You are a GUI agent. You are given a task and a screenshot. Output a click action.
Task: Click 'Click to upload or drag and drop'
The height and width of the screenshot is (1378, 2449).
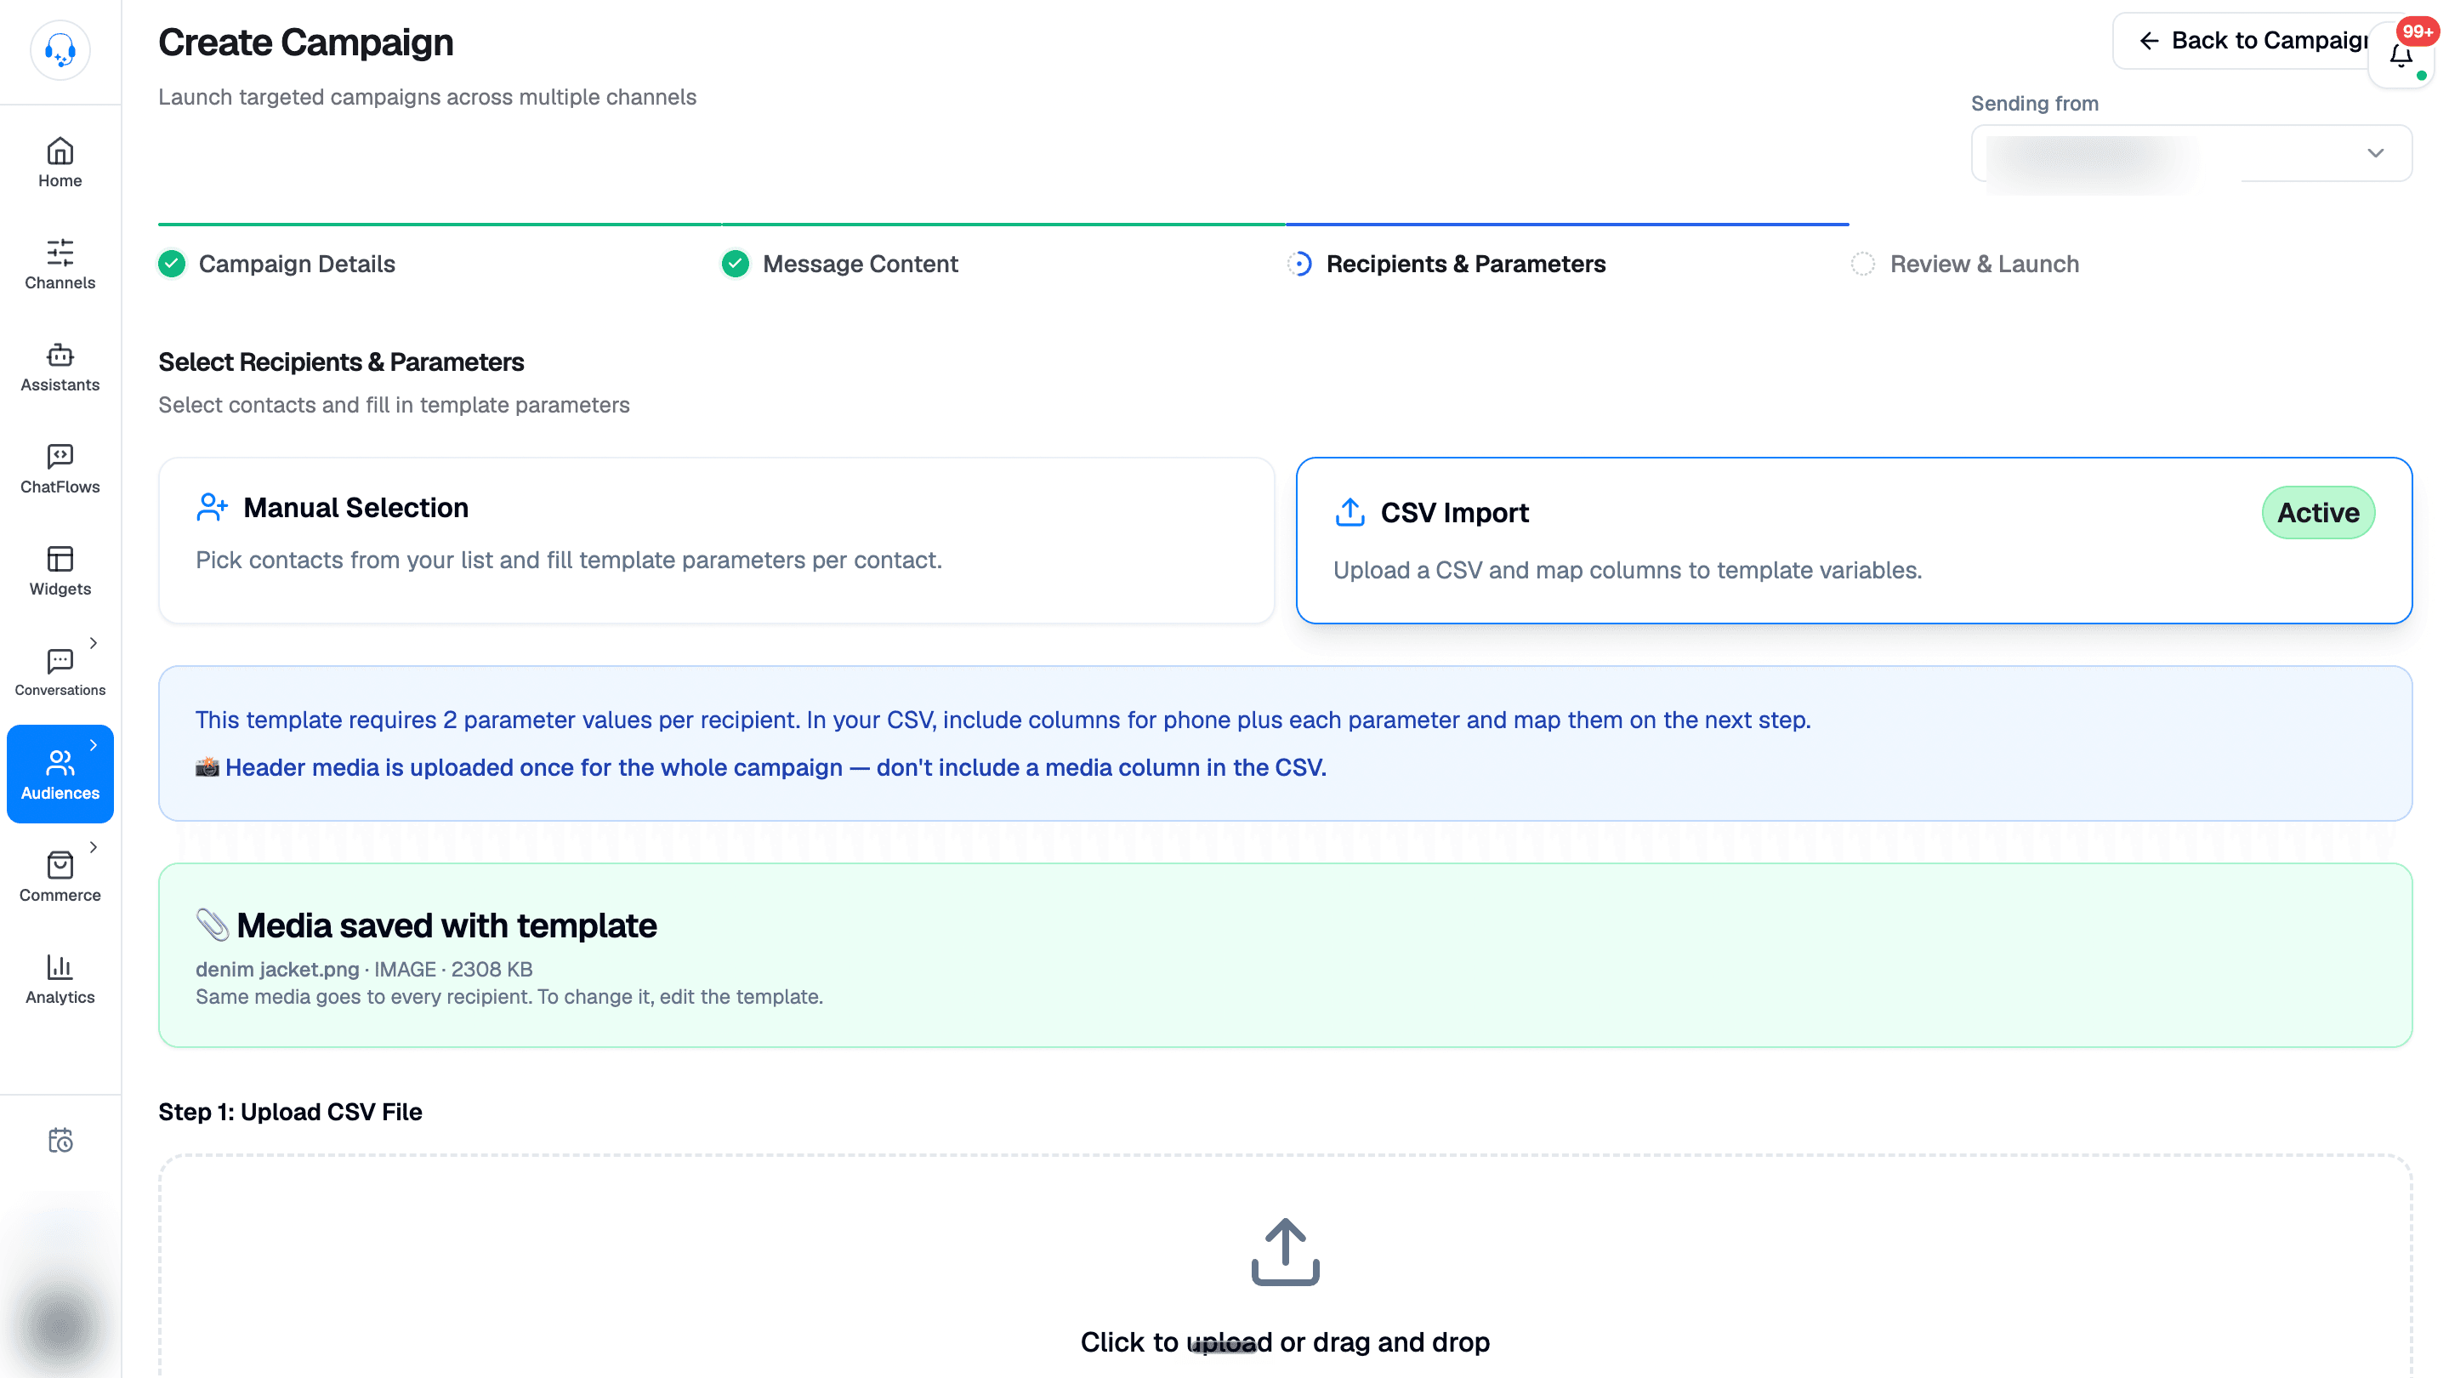1284,1342
